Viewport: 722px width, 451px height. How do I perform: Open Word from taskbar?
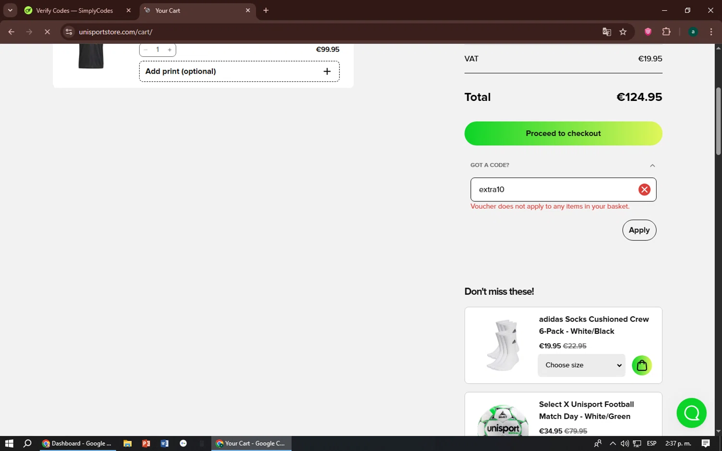pyautogui.click(x=165, y=443)
